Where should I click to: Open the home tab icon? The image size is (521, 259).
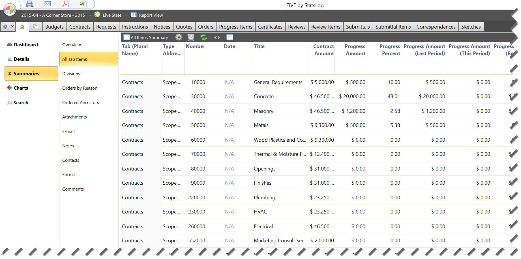coord(22,27)
